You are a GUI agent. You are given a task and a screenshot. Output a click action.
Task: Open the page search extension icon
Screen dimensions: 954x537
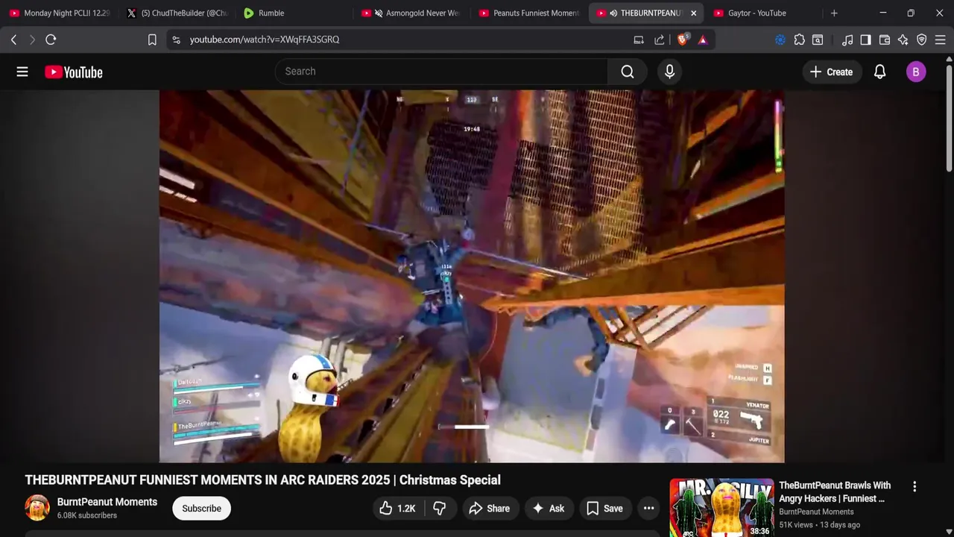tap(818, 40)
